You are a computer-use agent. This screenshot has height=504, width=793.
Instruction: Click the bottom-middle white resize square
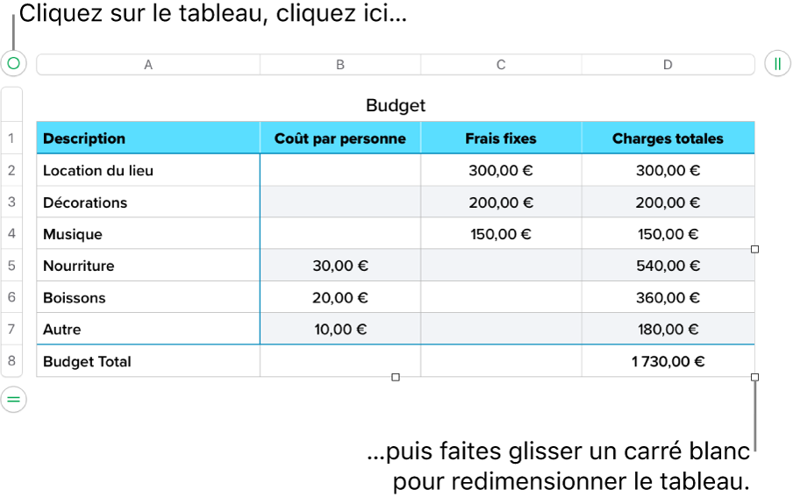396,378
